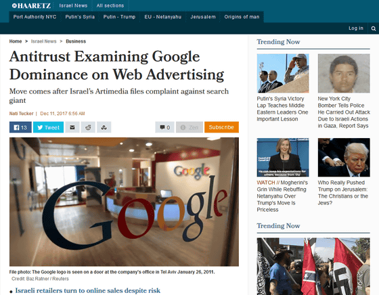This screenshot has height=295, width=379.
Task: Open Mogherini video thumbnail
Action: 283,157
